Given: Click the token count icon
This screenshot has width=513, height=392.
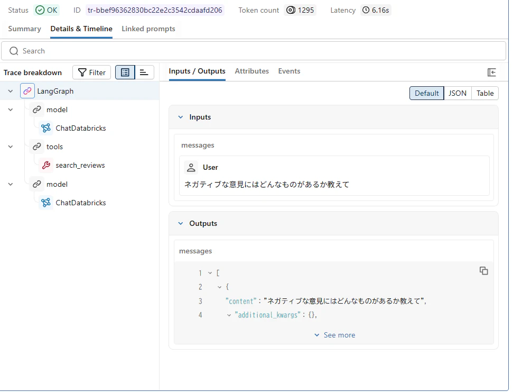Looking at the screenshot, I should [x=291, y=10].
